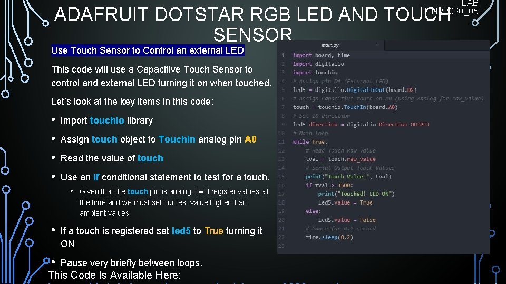Image resolution: width=506 pixels, height=284 pixels.
Task: Click comment '# Main Loop'
Action: tap(310, 133)
